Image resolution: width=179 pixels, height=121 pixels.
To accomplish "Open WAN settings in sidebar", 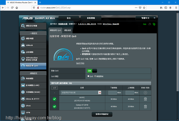I will tap(33, 92).
